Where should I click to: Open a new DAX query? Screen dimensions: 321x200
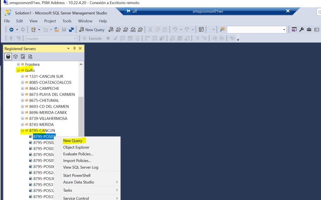[x=140, y=30]
